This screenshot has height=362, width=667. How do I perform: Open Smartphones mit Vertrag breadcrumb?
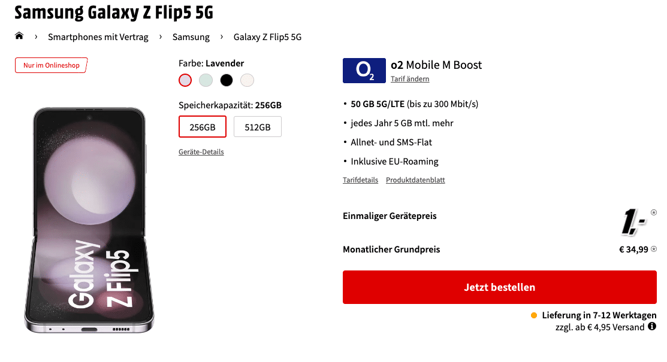click(x=98, y=37)
